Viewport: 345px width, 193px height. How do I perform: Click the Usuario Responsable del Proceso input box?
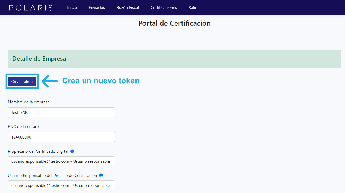[x=61, y=185]
